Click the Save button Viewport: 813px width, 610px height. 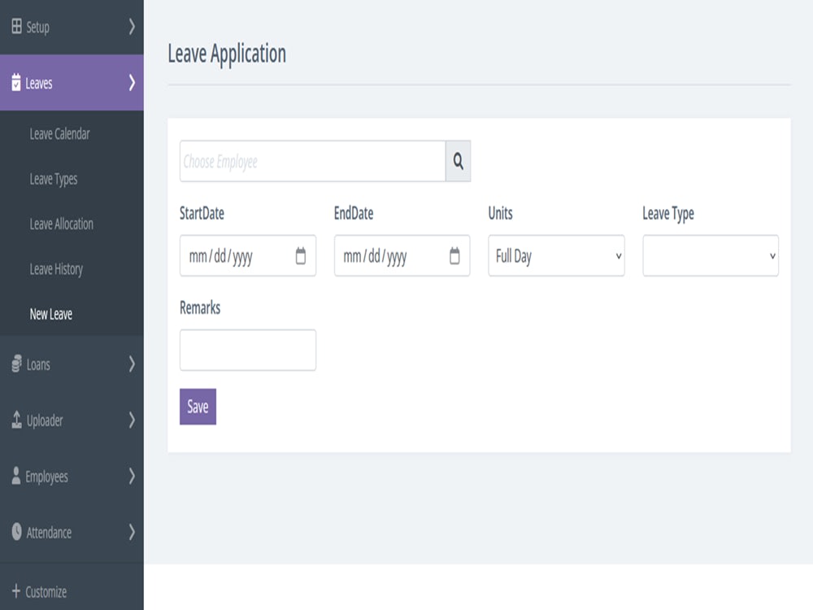(x=198, y=407)
